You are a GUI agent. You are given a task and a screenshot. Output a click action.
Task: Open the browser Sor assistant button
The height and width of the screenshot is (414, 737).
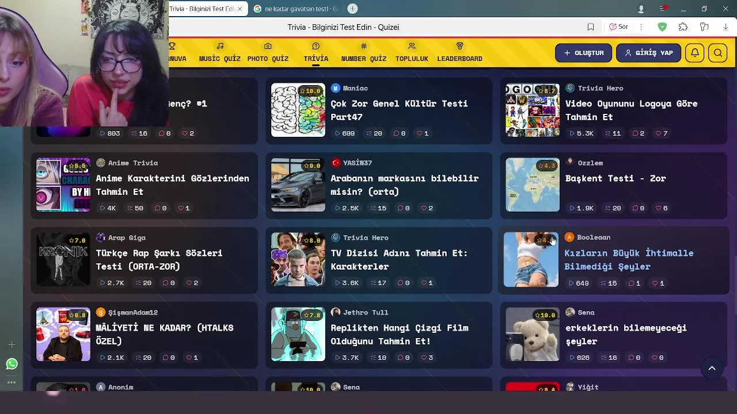coord(619,27)
